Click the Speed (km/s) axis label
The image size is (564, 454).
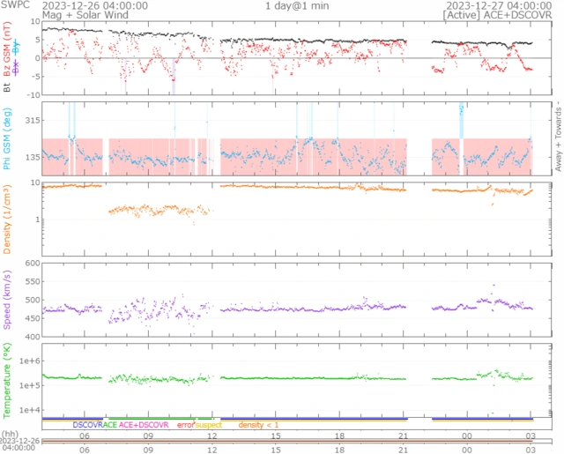pos(7,300)
